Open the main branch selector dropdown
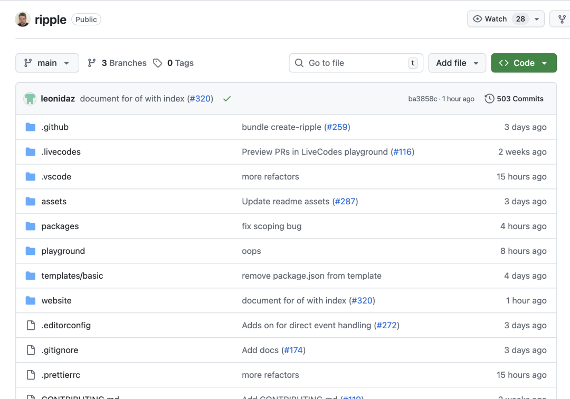570x399 pixels. tap(47, 63)
